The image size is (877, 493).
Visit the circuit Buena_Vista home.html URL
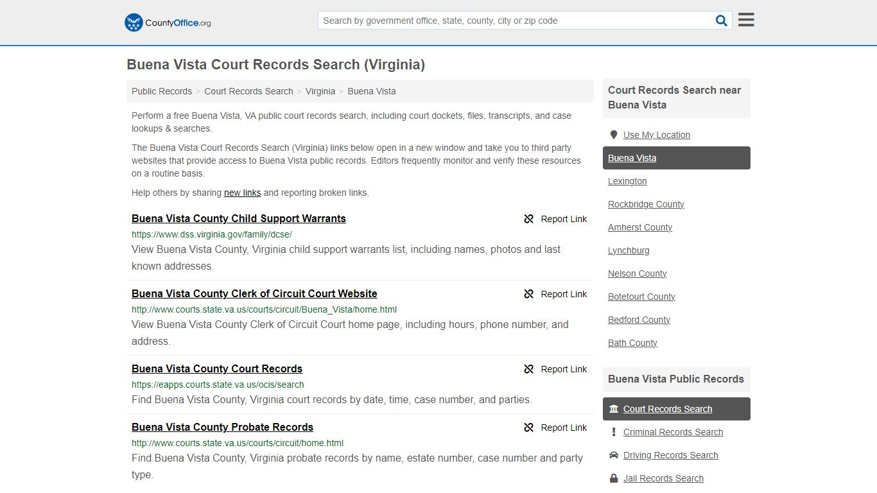pyautogui.click(x=264, y=309)
